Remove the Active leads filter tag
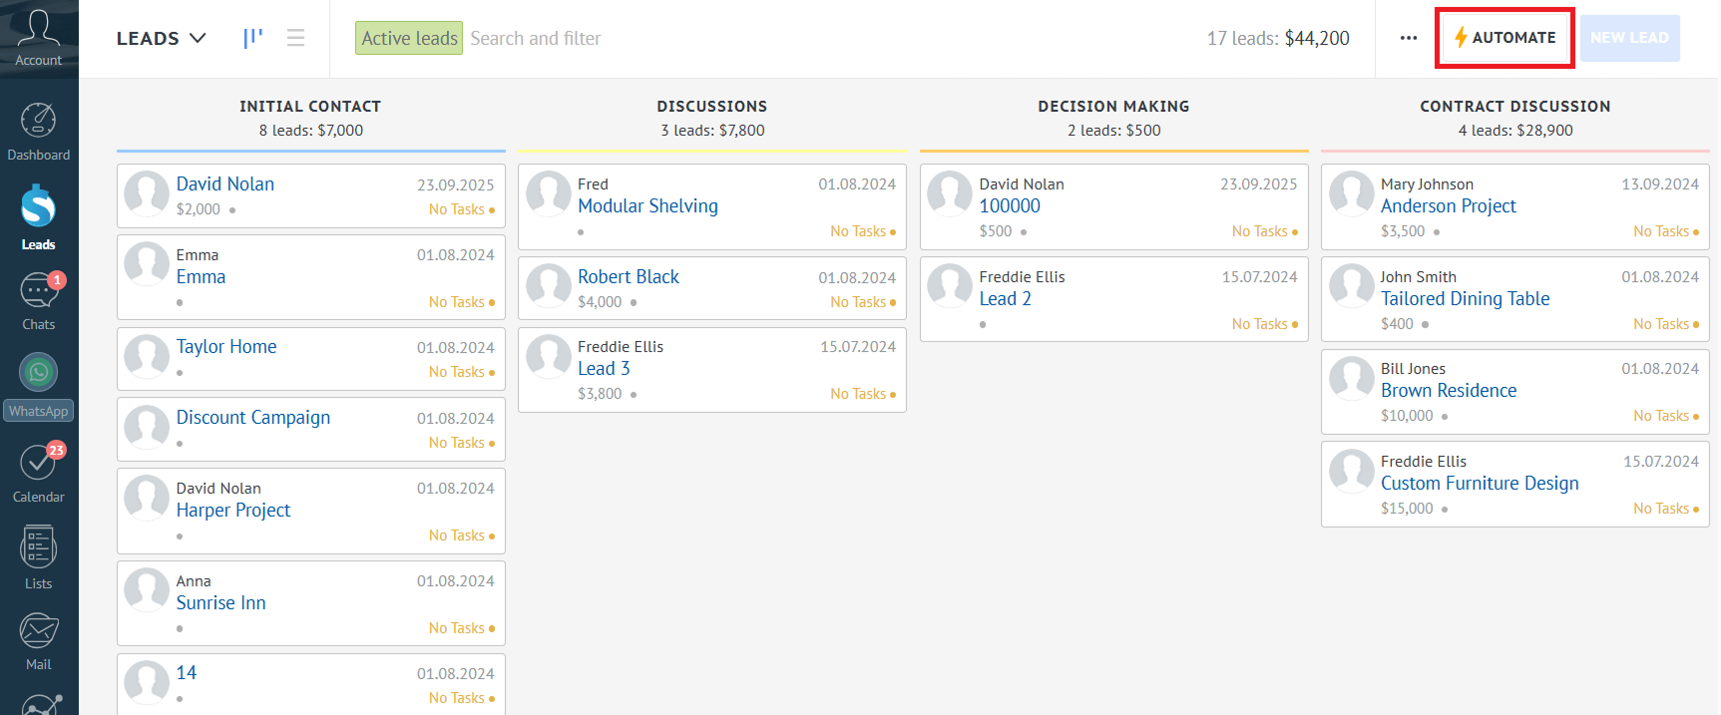Viewport: 1721px width, 715px height. pyautogui.click(x=409, y=38)
